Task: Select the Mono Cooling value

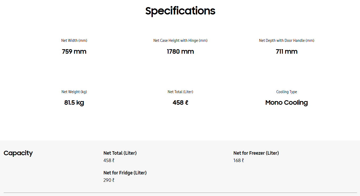Action: coord(287,103)
